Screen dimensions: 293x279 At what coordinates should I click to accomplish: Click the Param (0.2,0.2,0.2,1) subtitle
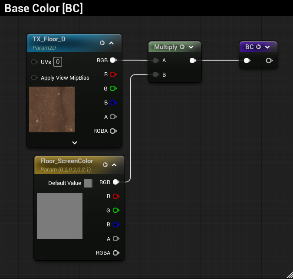[66, 170]
